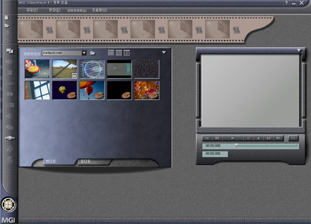The width and height of the screenshot is (311, 224).
Task: Click the fifth transition slot on Storyline
Action: pos(199,30)
